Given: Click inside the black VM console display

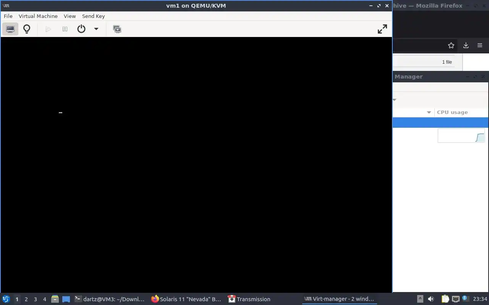Looking at the screenshot, I should (196, 165).
